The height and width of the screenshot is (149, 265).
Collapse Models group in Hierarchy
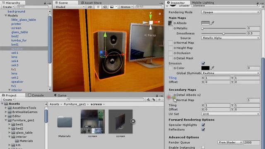(6, 16)
